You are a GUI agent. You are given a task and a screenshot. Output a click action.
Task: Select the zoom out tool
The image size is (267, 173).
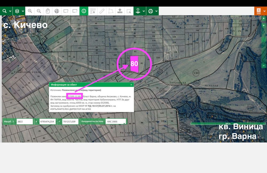39,11
